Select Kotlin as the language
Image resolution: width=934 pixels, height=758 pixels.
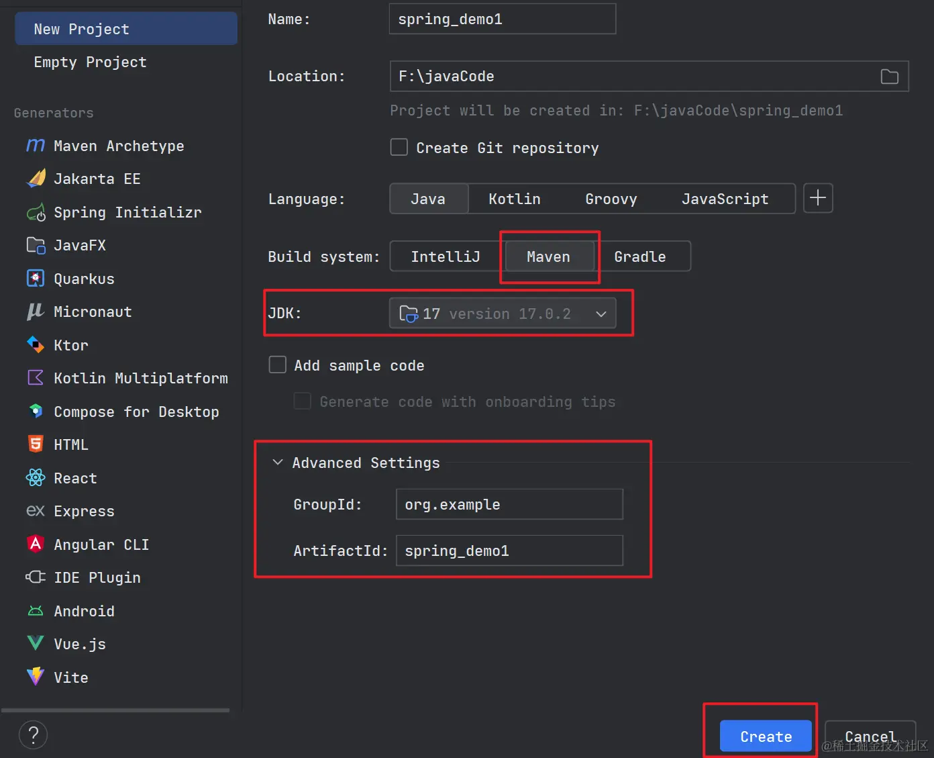coord(515,199)
